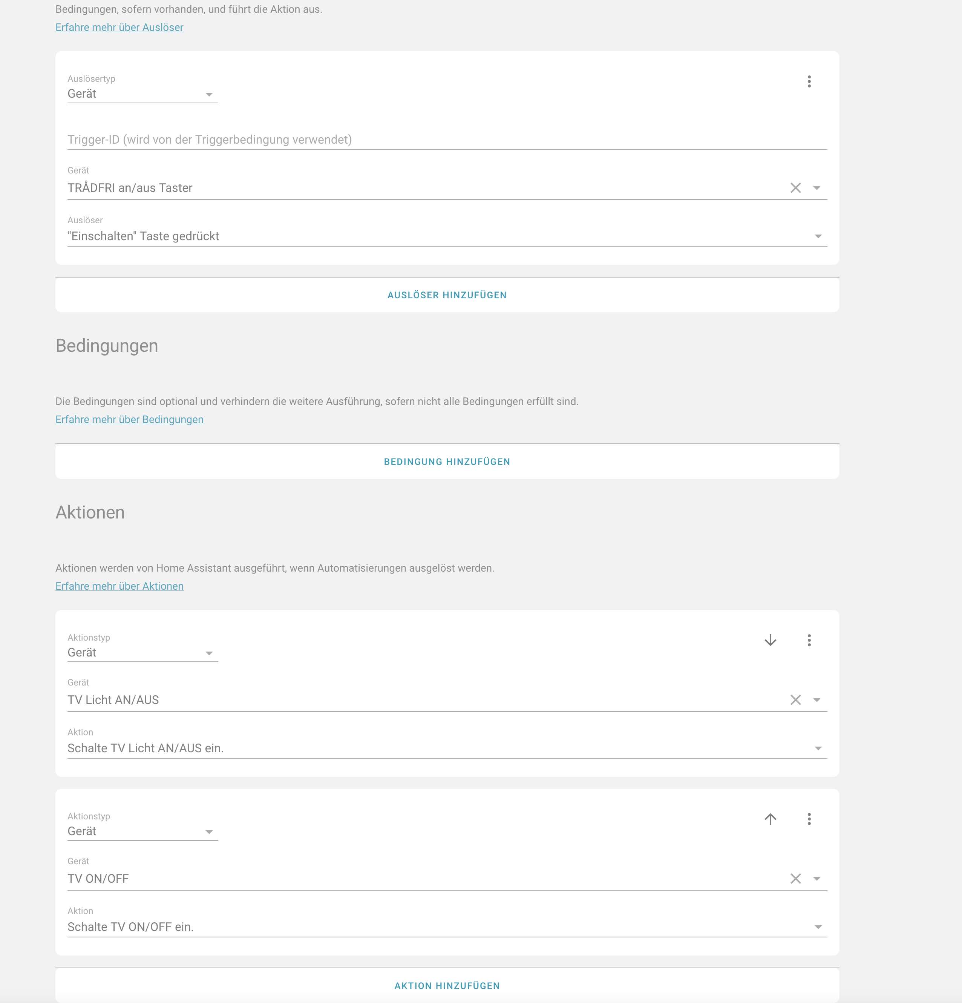Open "Erfahre mehr über Aktionen" link
This screenshot has width=962, height=1003.
coord(119,586)
